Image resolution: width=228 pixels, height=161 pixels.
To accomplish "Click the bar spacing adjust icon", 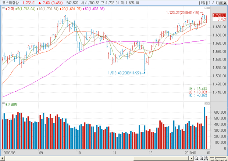I will [x=206, y=158].
